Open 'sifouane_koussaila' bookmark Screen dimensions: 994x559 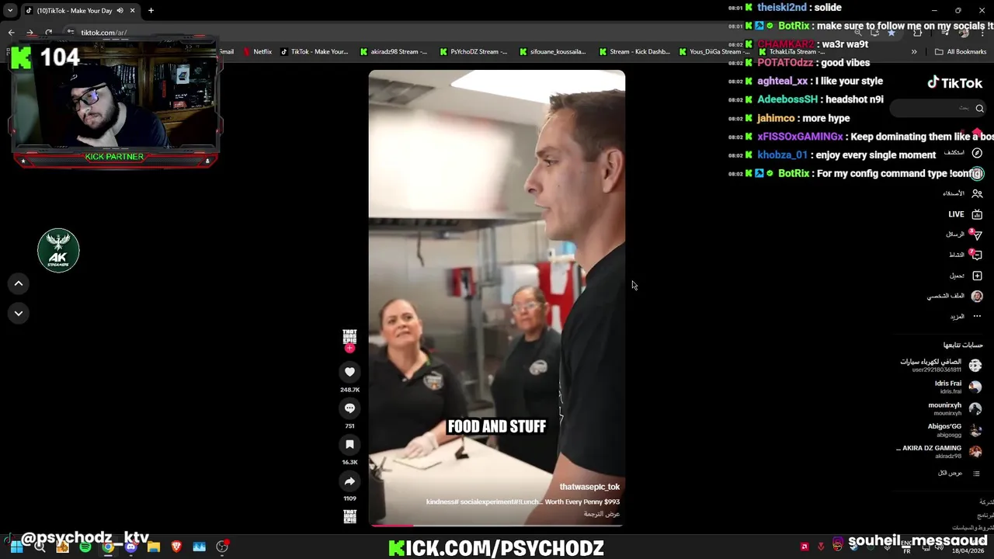tap(553, 52)
